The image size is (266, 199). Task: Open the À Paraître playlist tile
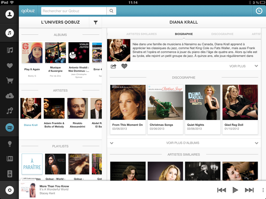click(x=32, y=164)
